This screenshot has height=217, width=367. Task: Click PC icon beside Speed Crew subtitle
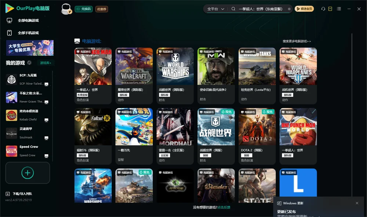click(x=46, y=156)
